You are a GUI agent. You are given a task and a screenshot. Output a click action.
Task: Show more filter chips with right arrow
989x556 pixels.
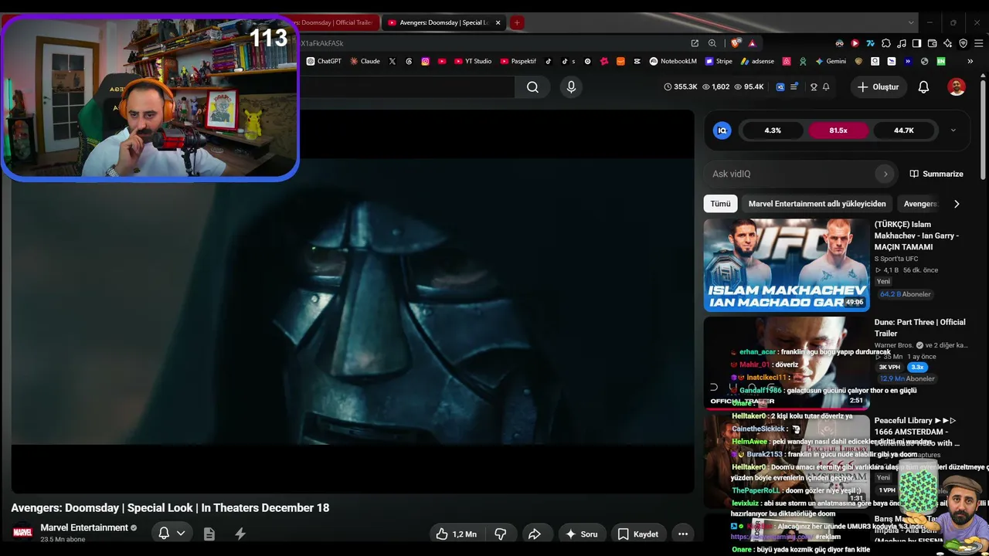(x=957, y=204)
